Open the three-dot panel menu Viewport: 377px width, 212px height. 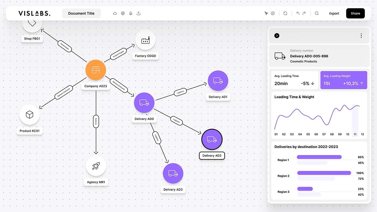[x=361, y=36]
